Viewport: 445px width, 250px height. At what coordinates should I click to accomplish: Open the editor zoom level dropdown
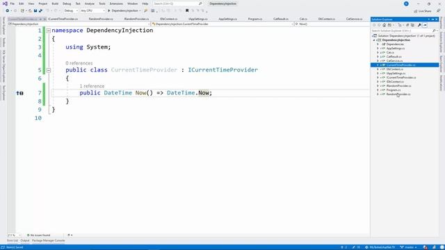14,235
